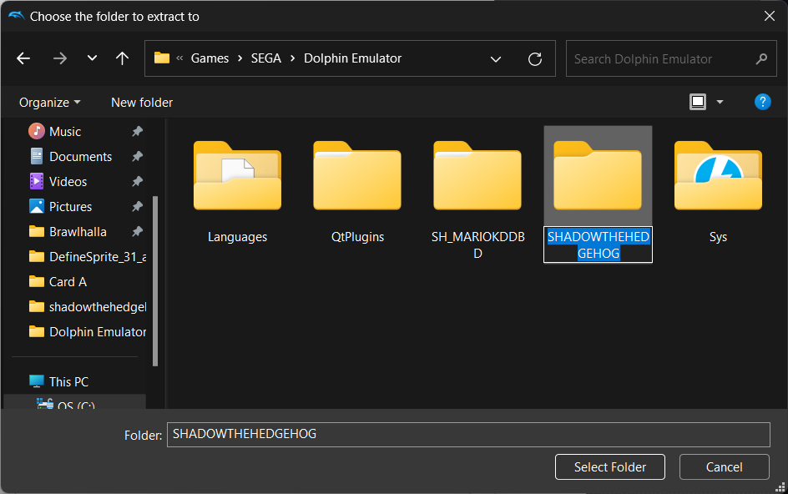Screen dimensions: 788x494
Task: Cancel the folder selection dialog
Action: tap(725, 466)
